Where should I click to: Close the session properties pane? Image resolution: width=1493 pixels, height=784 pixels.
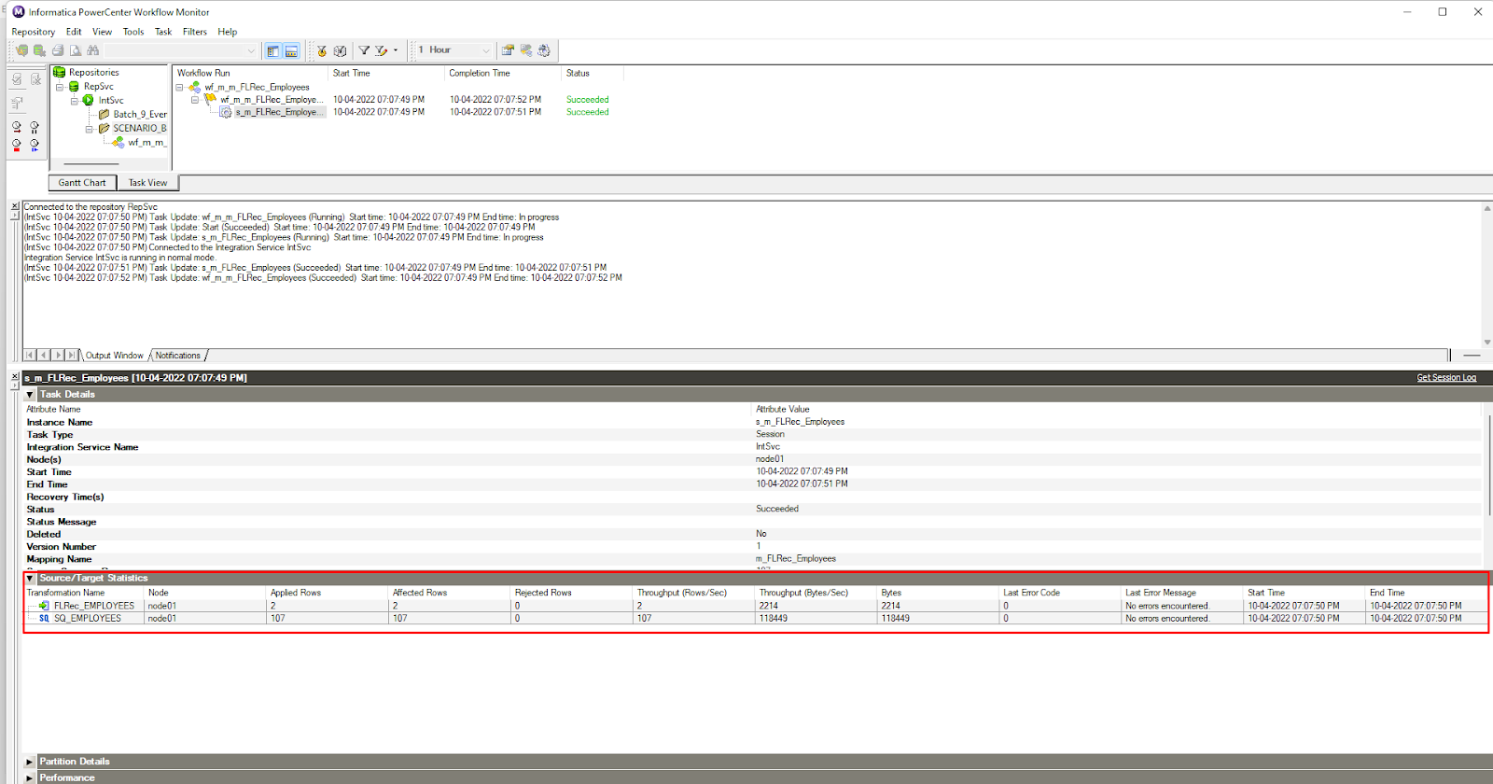click(15, 376)
